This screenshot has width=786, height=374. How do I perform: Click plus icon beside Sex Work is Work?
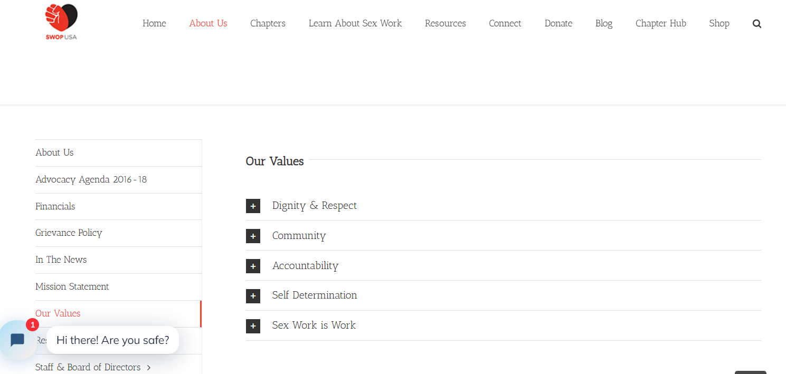click(253, 326)
